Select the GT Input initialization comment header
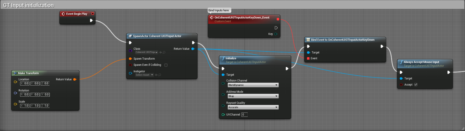Viewport: 465px width, 131px height. pyautogui.click(x=28, y=5)
